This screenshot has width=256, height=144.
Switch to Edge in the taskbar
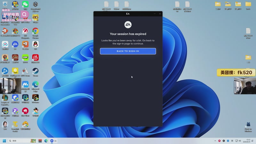46,141
